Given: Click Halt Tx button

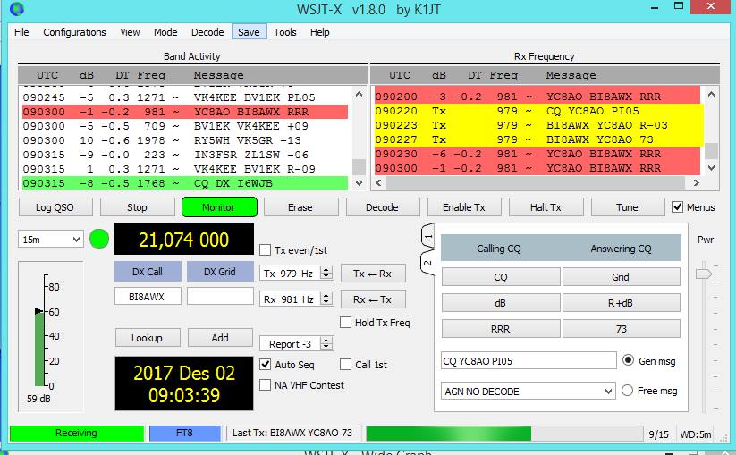Looking at the screenshot, I should click(546, 206).
